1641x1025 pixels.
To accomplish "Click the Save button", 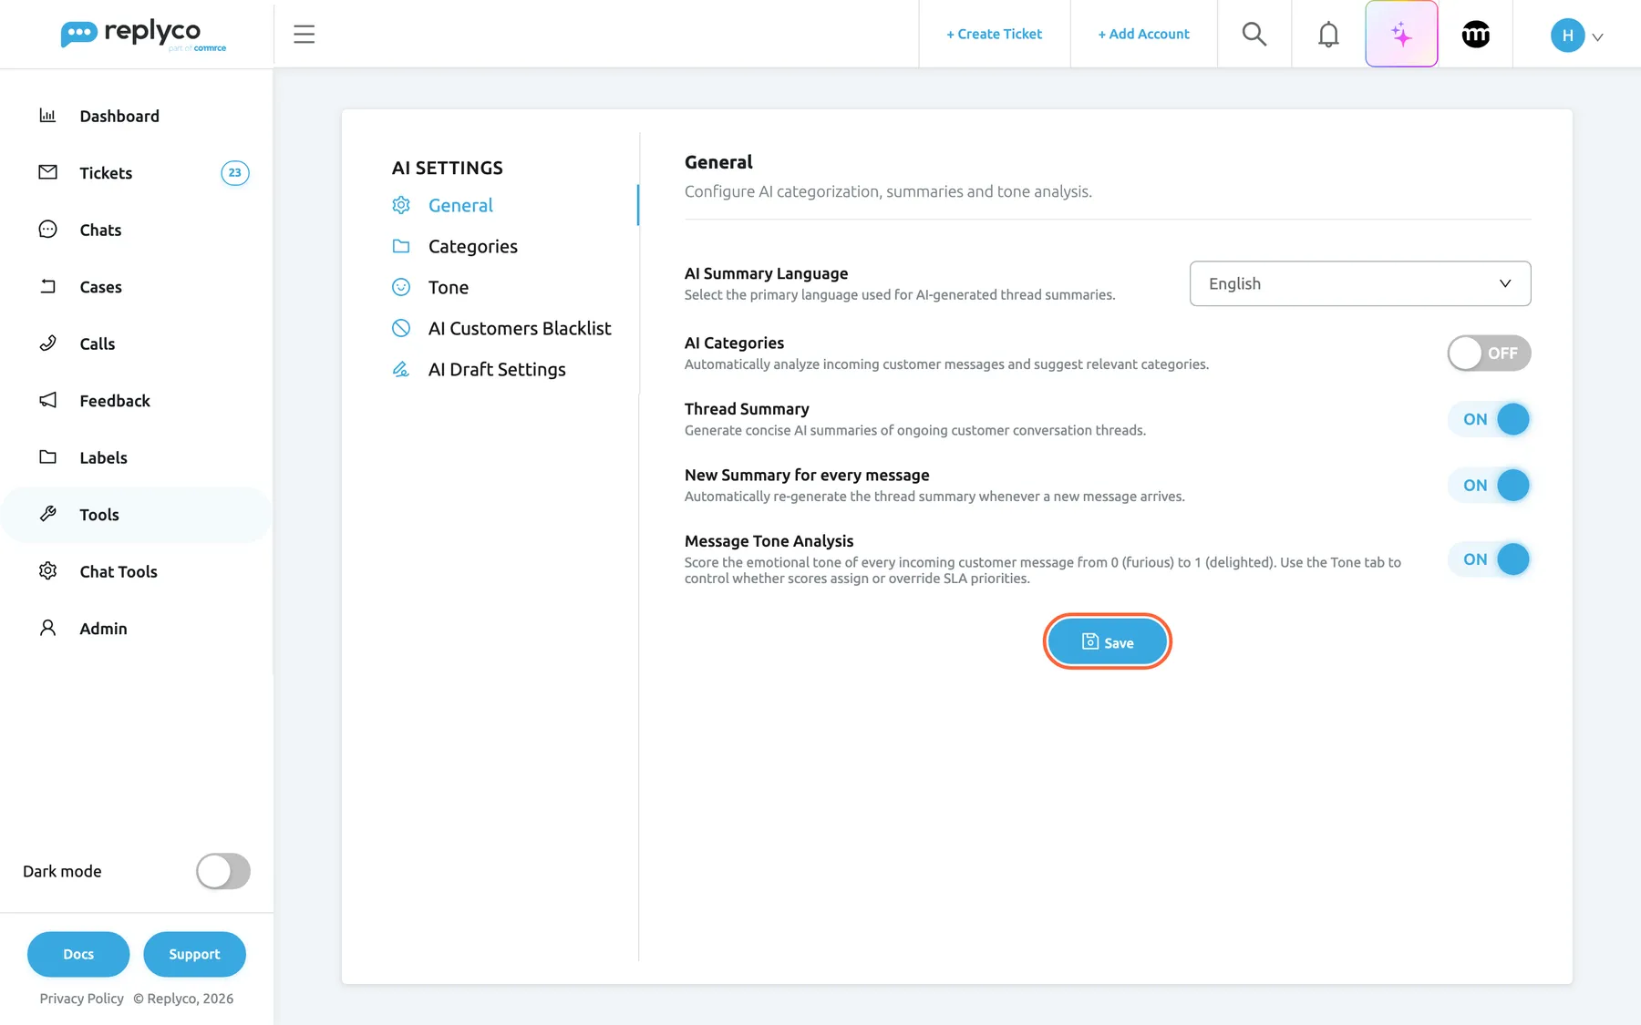I will [x=1107, y=642].
